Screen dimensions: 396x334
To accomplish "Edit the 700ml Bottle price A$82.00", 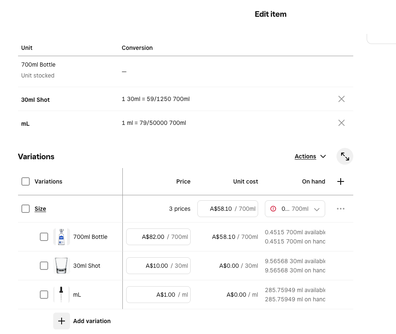I will pyautogui.click(x=158, y=237).
